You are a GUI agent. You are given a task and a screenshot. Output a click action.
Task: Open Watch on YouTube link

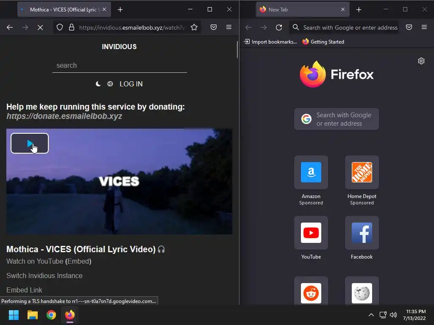tap(35, 261)
